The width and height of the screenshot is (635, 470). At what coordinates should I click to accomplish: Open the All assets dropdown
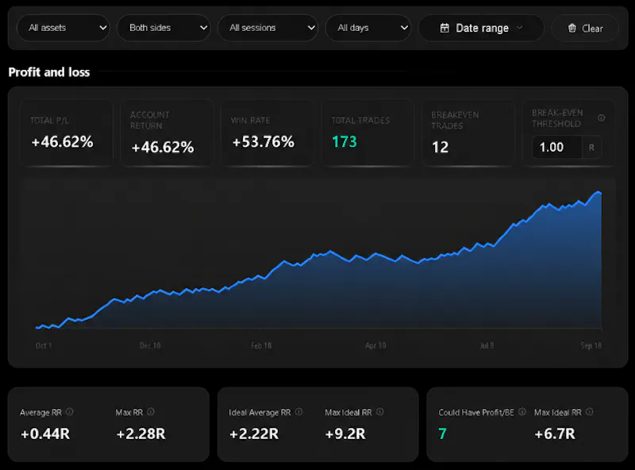click(63, 28)
